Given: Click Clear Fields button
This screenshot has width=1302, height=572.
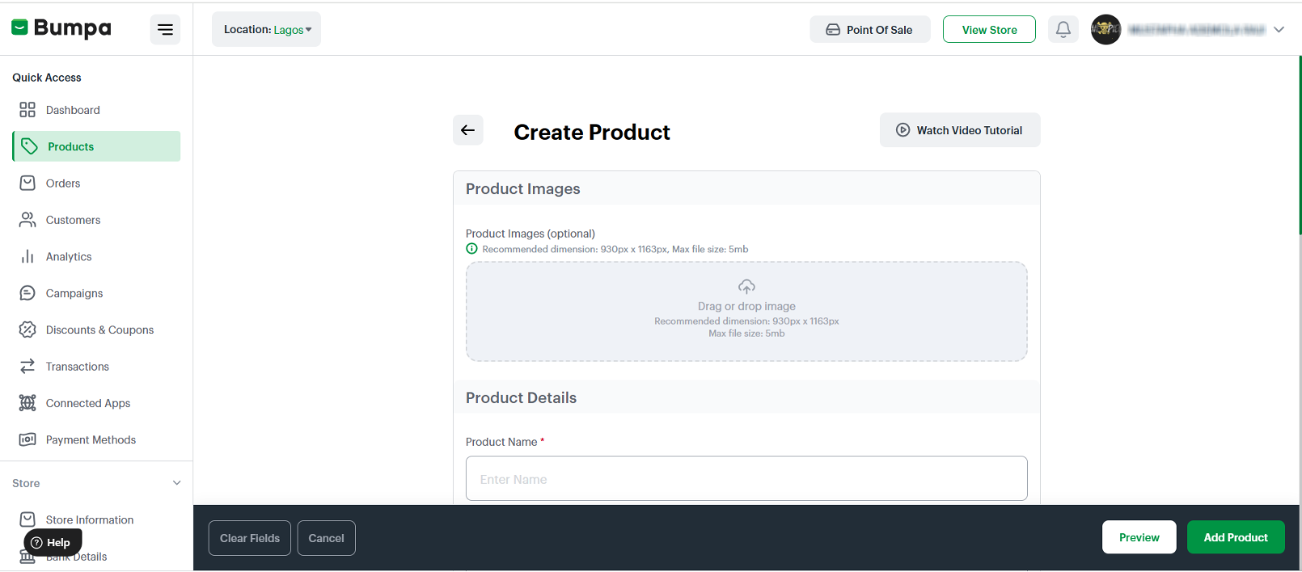Looking at the screenshot, I should (250, 538).
